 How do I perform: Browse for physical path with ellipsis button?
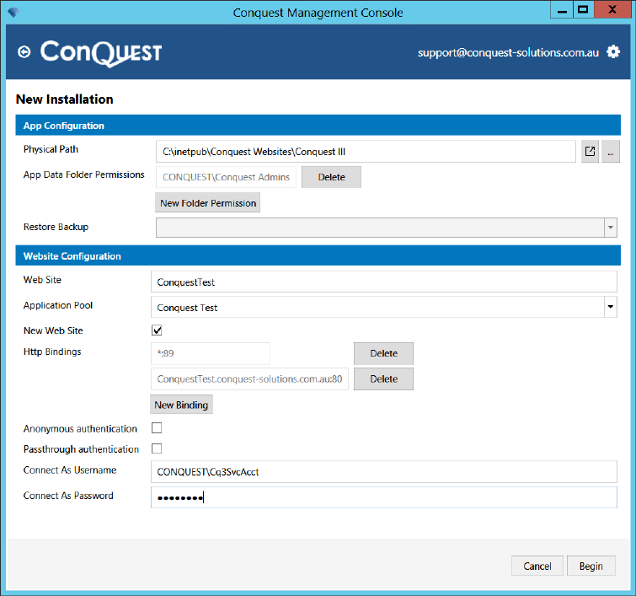611,152
